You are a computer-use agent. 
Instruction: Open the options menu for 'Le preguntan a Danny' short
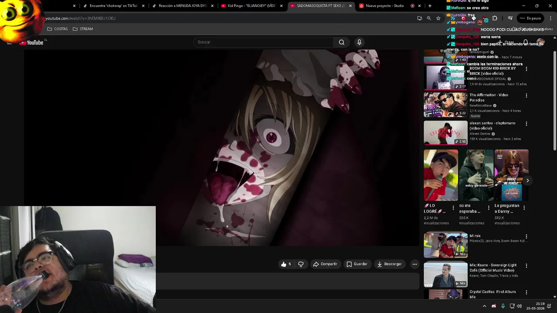coord(523,208)
